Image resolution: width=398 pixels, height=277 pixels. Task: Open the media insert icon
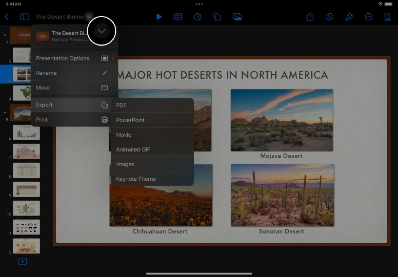click(237, 17)
